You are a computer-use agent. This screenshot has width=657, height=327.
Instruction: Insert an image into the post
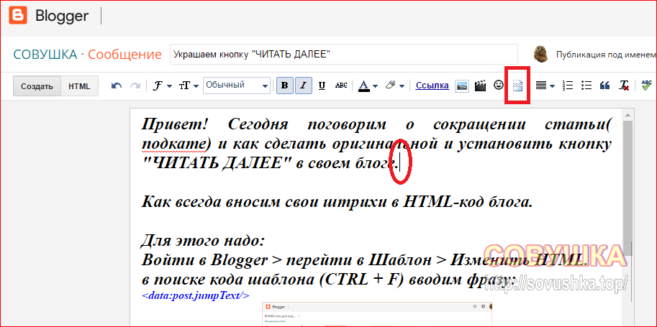pyautogui.click(x=462, y=86)
